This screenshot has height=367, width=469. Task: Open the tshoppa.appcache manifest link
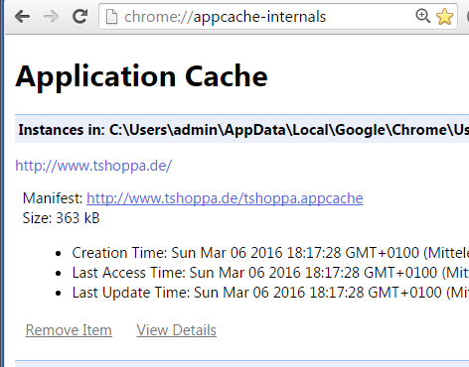pos(225,198)
